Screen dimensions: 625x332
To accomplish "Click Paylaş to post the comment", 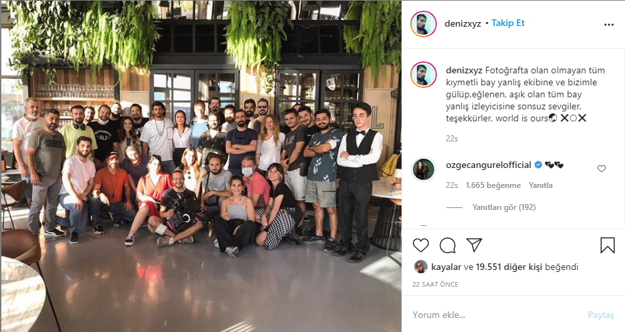I will [601, 315].
